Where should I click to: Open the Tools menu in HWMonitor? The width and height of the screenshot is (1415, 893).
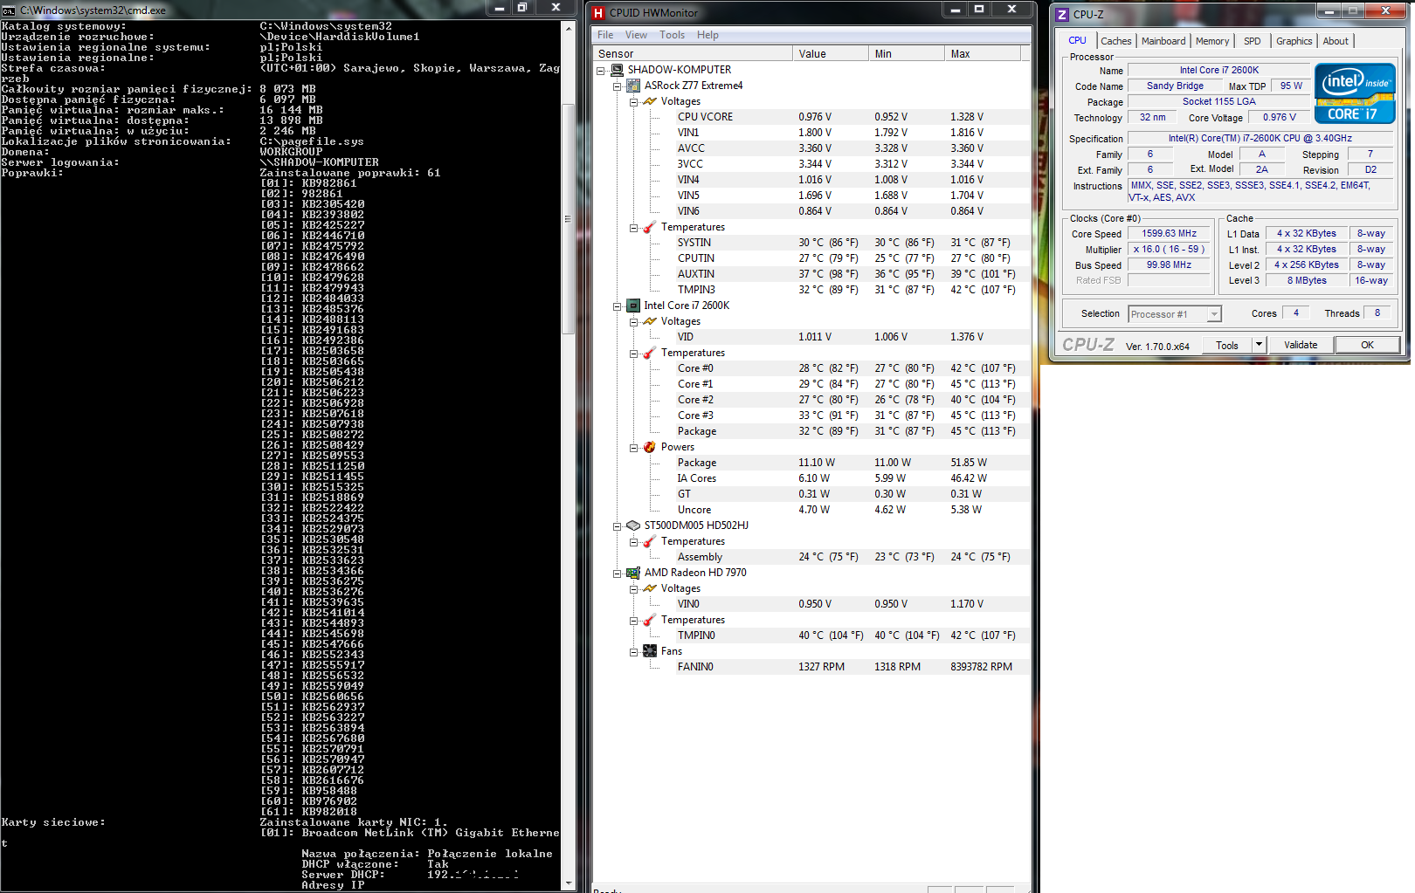(x=672, y=35)
